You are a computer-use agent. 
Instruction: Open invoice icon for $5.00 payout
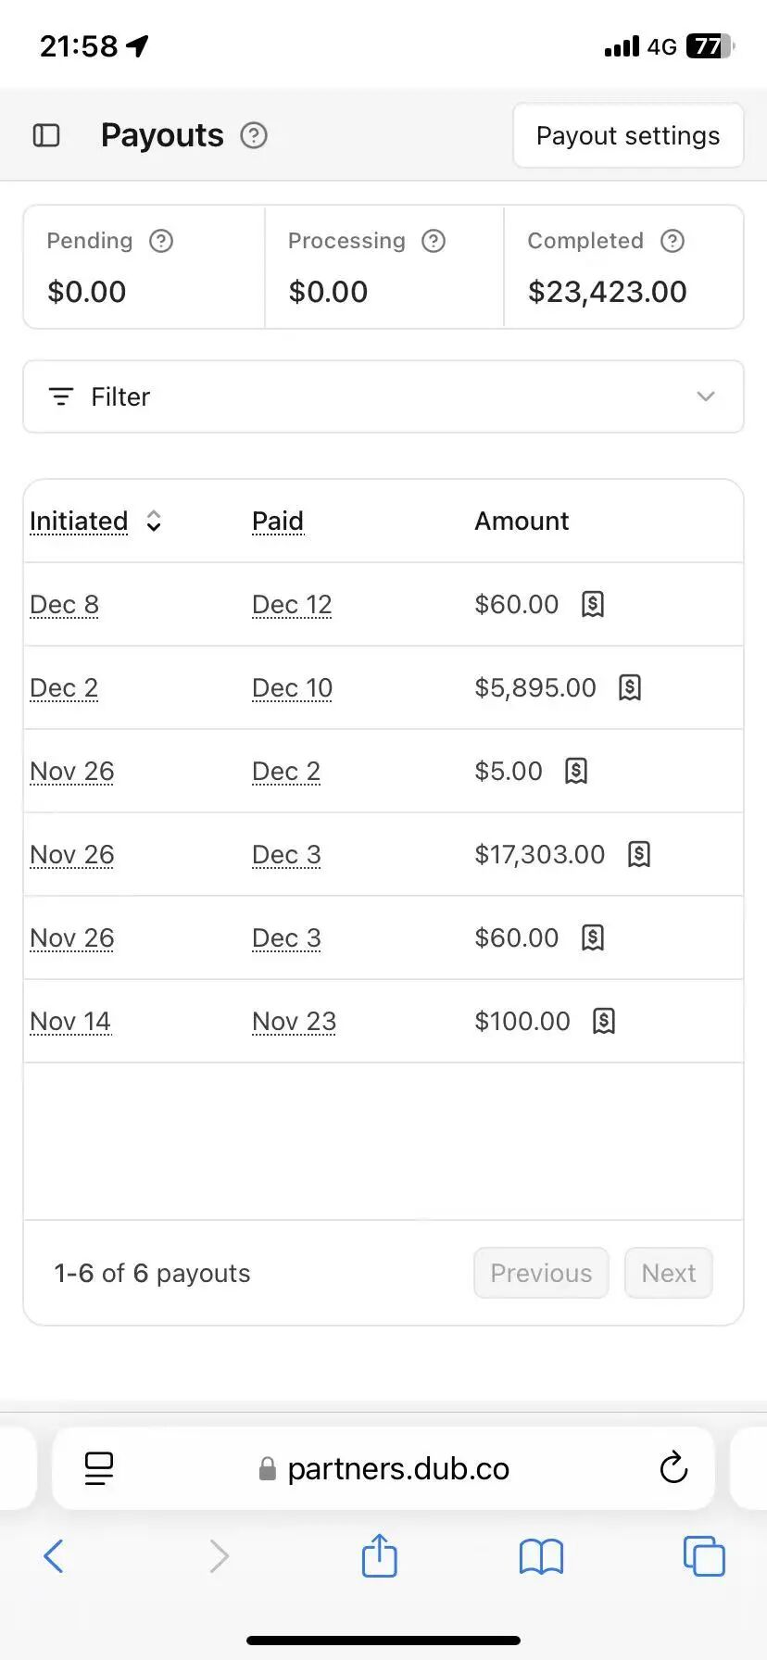[576, 771]
